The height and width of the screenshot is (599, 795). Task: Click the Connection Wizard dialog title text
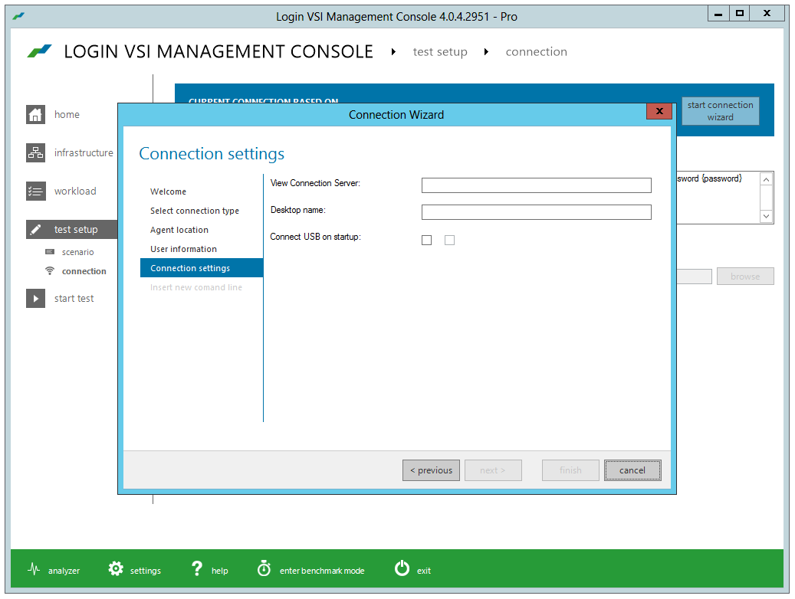[x=396, y=115]
